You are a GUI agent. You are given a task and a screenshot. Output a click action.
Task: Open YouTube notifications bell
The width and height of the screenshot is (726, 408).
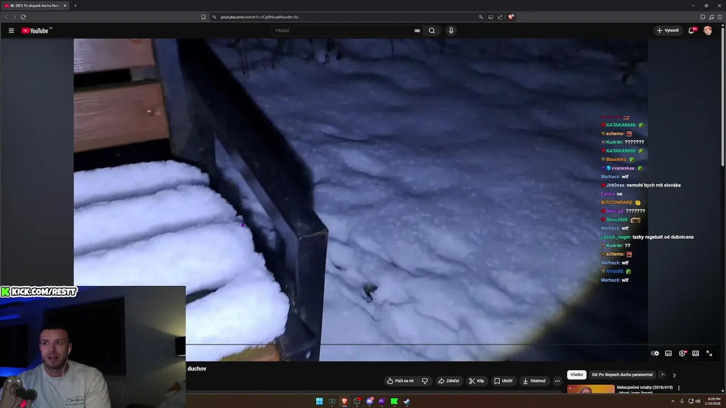691,31
